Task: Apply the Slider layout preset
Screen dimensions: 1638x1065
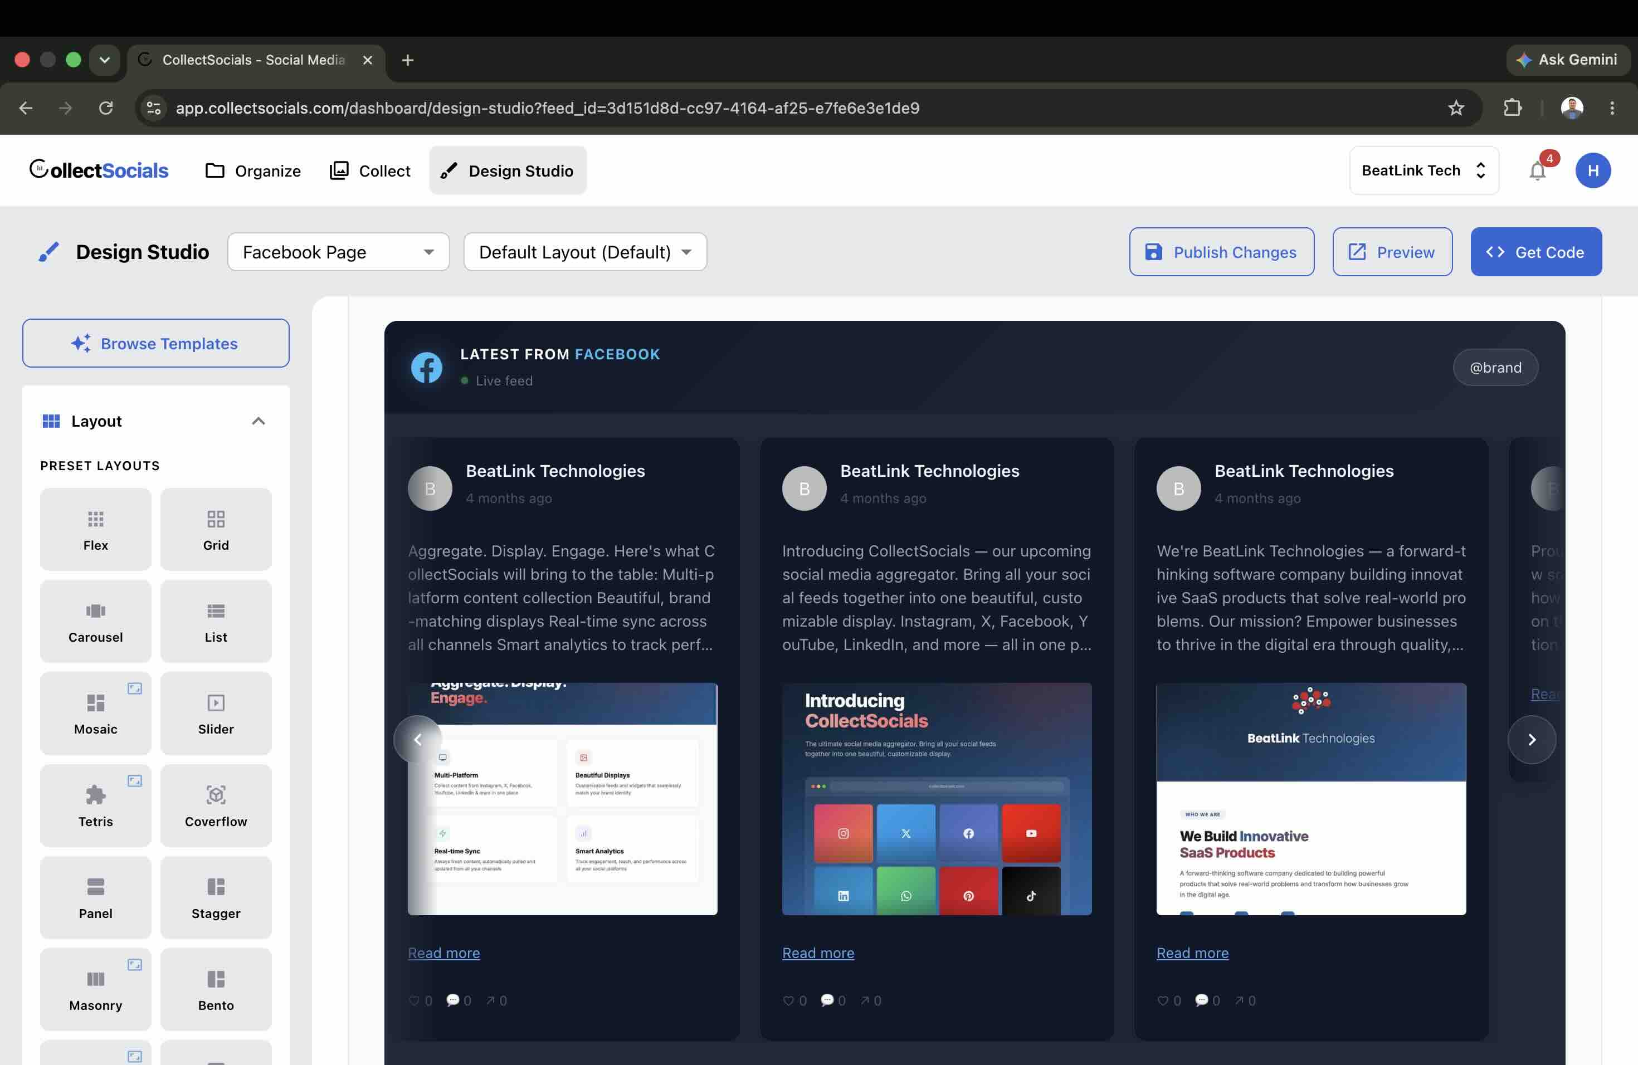Action: [216, 714]
